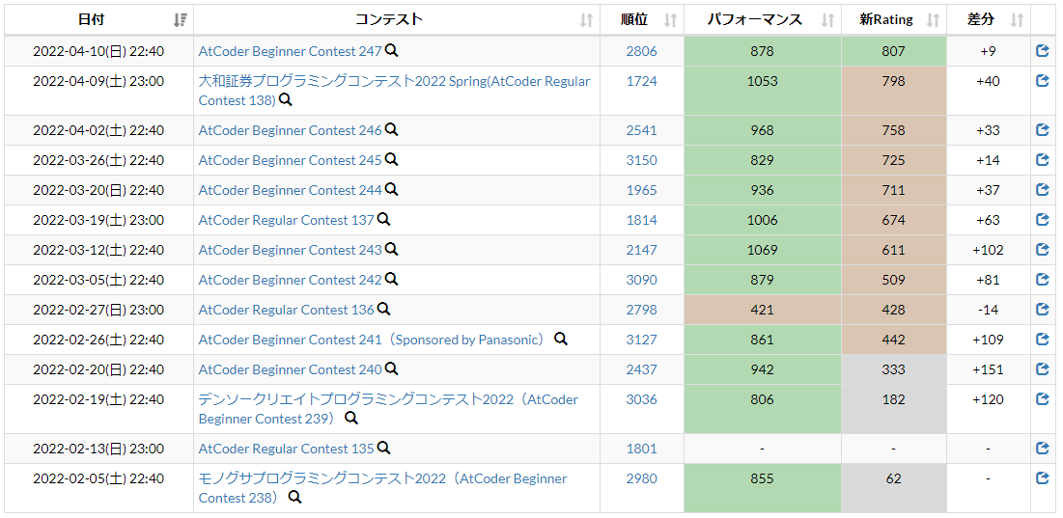Viewport: 1063px width, 518px height.
Task: Click magnifier next to AtCoder Beginner Contest 242
Action: tap(391, 279)
